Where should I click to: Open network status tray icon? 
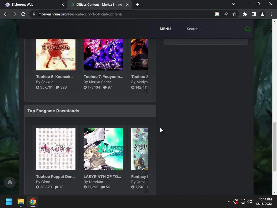point(243,201)
